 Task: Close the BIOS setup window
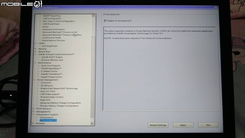[x=215, y=8]
